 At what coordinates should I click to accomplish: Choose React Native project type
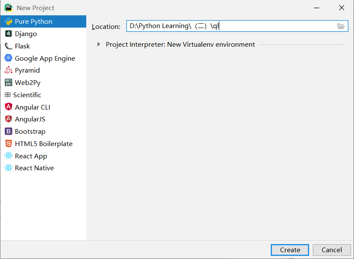pos(34,168)
